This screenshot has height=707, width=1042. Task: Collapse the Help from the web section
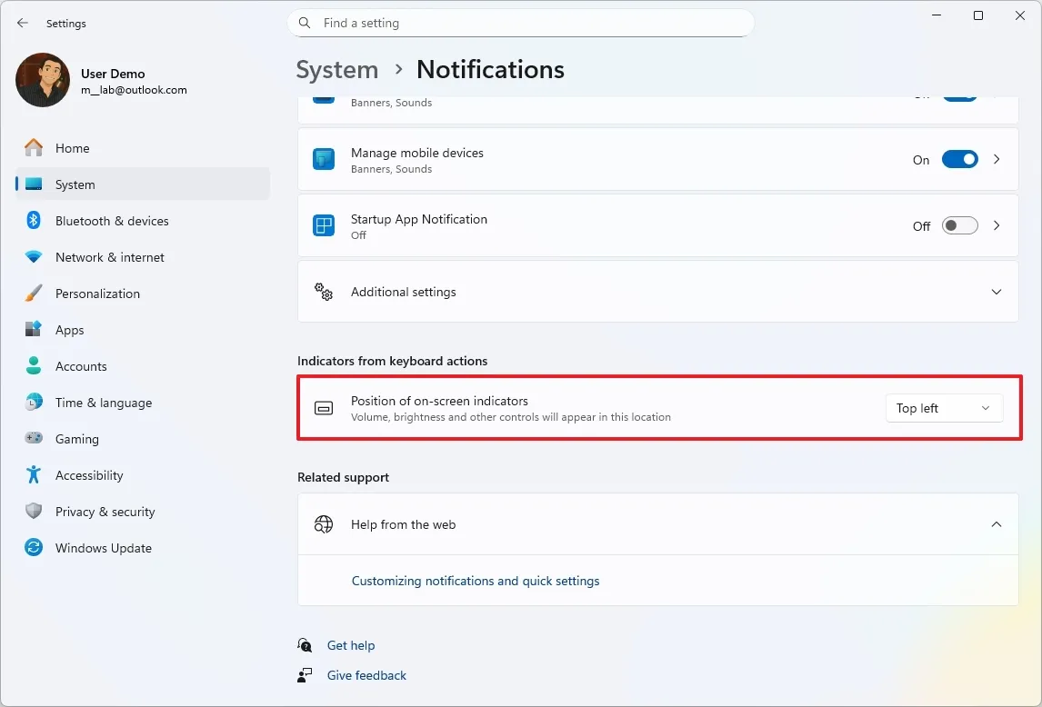pos(996,524)
